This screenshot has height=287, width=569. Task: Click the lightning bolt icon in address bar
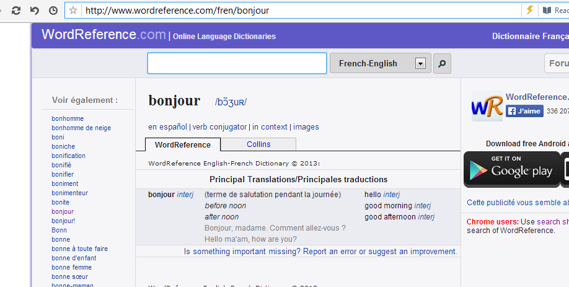tap(530, 10)
